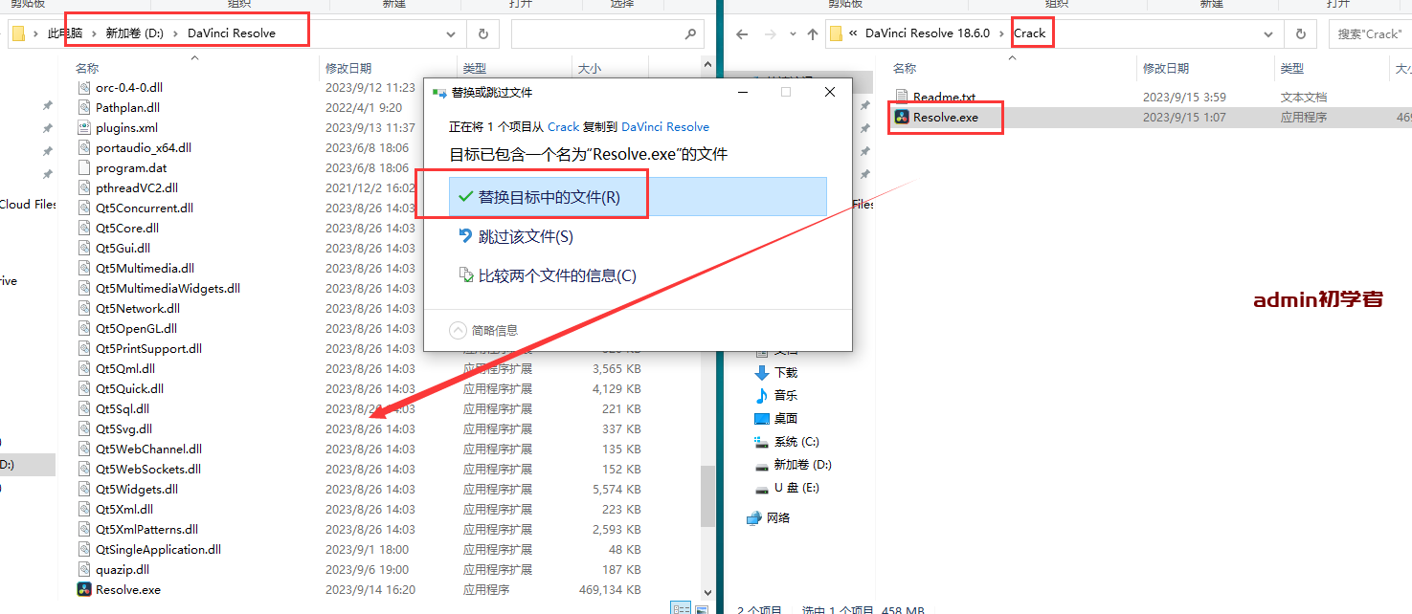This screenshot has height=614, width=1412.
Task: Click DaVinci Resolve 18.6.0 in the Crack breadcrumb
Action: coord(928,33)
